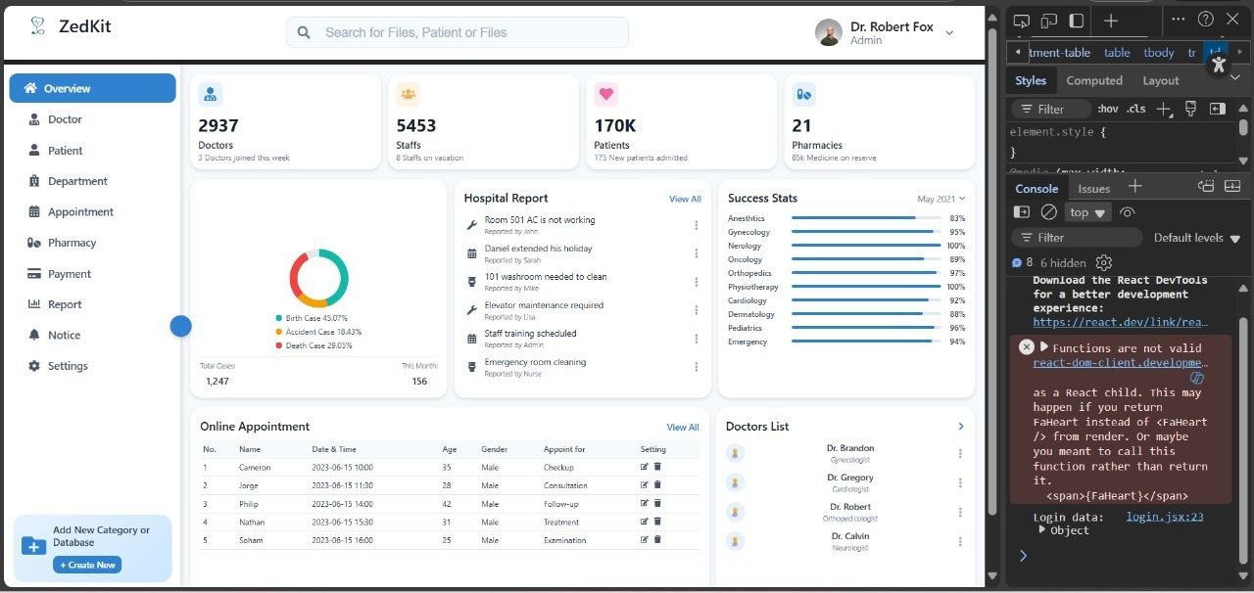Click View All in the Hospital Report card
Screen dimensions: 1254x593
tap(685, 199)
